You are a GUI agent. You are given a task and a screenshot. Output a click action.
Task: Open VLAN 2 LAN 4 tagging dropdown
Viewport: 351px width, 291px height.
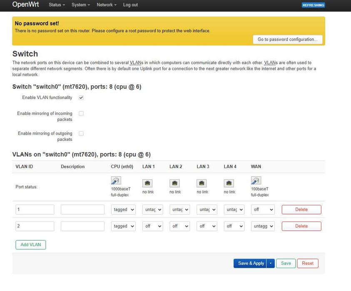(234, 226)
